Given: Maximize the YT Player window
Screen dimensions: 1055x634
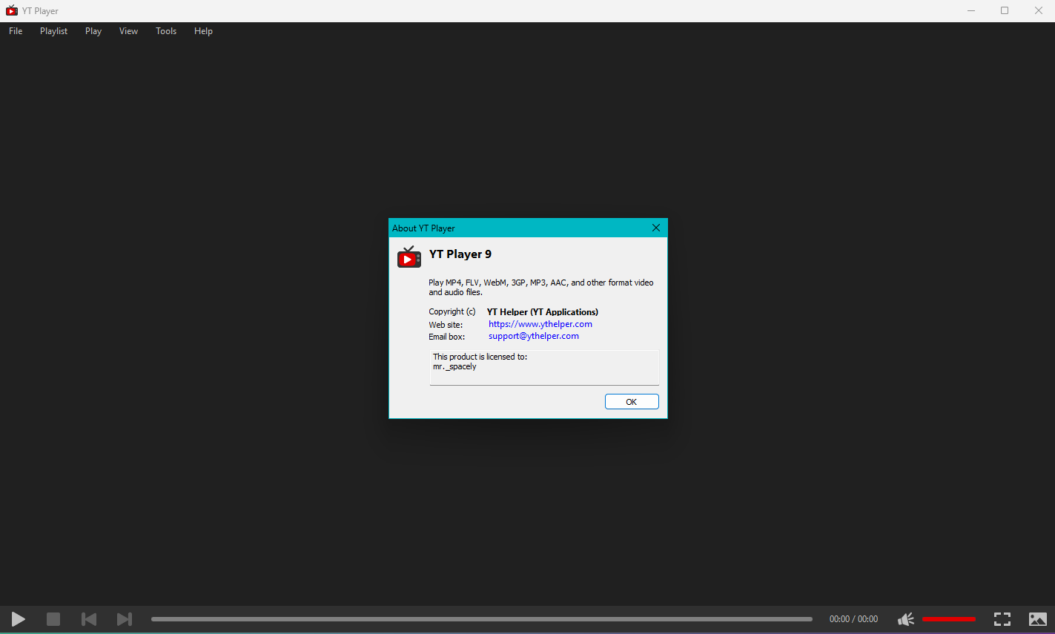Looking at the screenshot, I should 1005,10.
